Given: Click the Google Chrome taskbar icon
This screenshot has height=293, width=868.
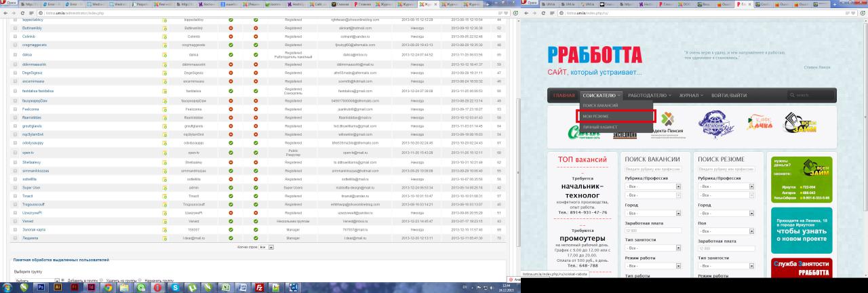Looking at the screenshot, I should point(108,287).
